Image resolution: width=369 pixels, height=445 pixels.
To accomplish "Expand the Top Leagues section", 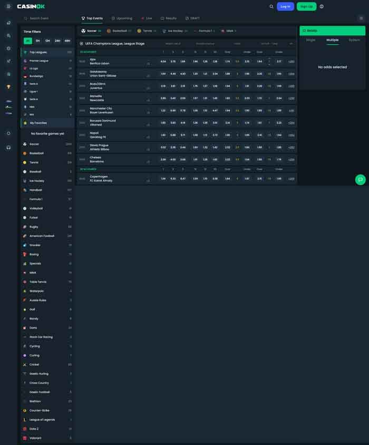I will (47, 52).
